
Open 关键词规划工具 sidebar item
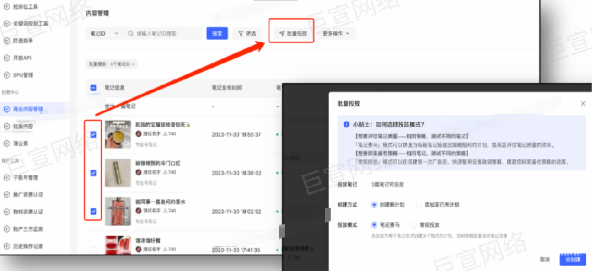click(x=30, y=24)
